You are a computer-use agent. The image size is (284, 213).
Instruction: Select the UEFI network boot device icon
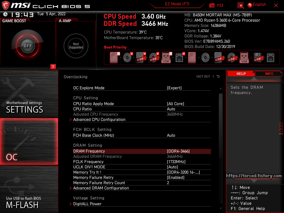pos(180,57)
